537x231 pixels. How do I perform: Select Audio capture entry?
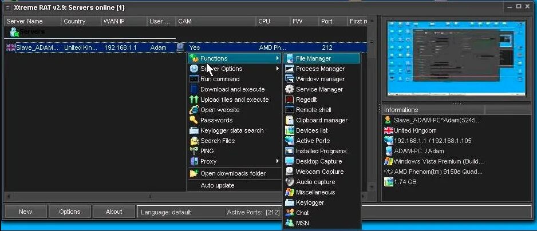click(321, 182)
